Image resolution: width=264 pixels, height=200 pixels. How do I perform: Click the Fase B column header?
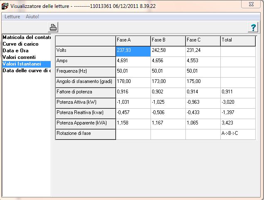tap(168, 40)
